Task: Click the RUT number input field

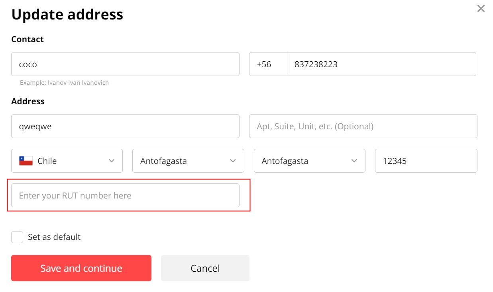Action: 125,195
